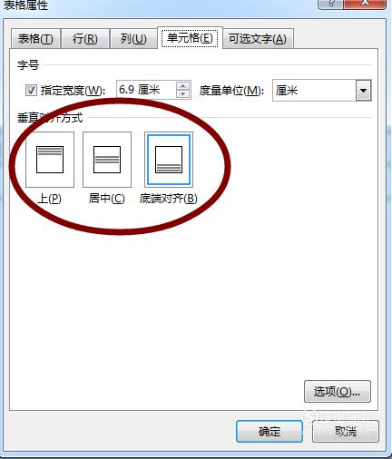The width and height of the screenshot is (392, 459).
Task: Click the 上(P) alignment label
Action: 49,199
